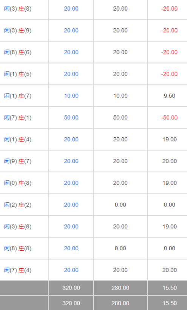This screenshot has height=310, width=187.
Task: Select the 闲(7) 庄(4) result entry
Action: coord(18,270)
